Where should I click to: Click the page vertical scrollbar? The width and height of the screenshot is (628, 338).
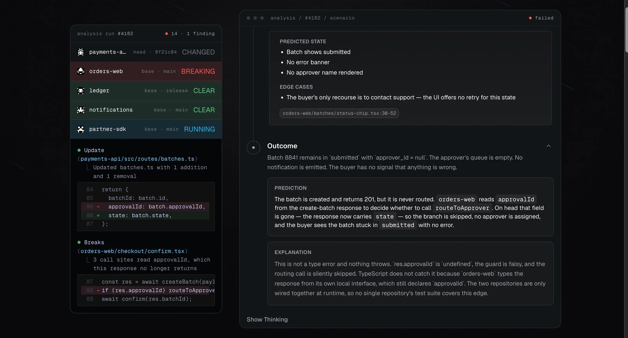coord(626,169)
